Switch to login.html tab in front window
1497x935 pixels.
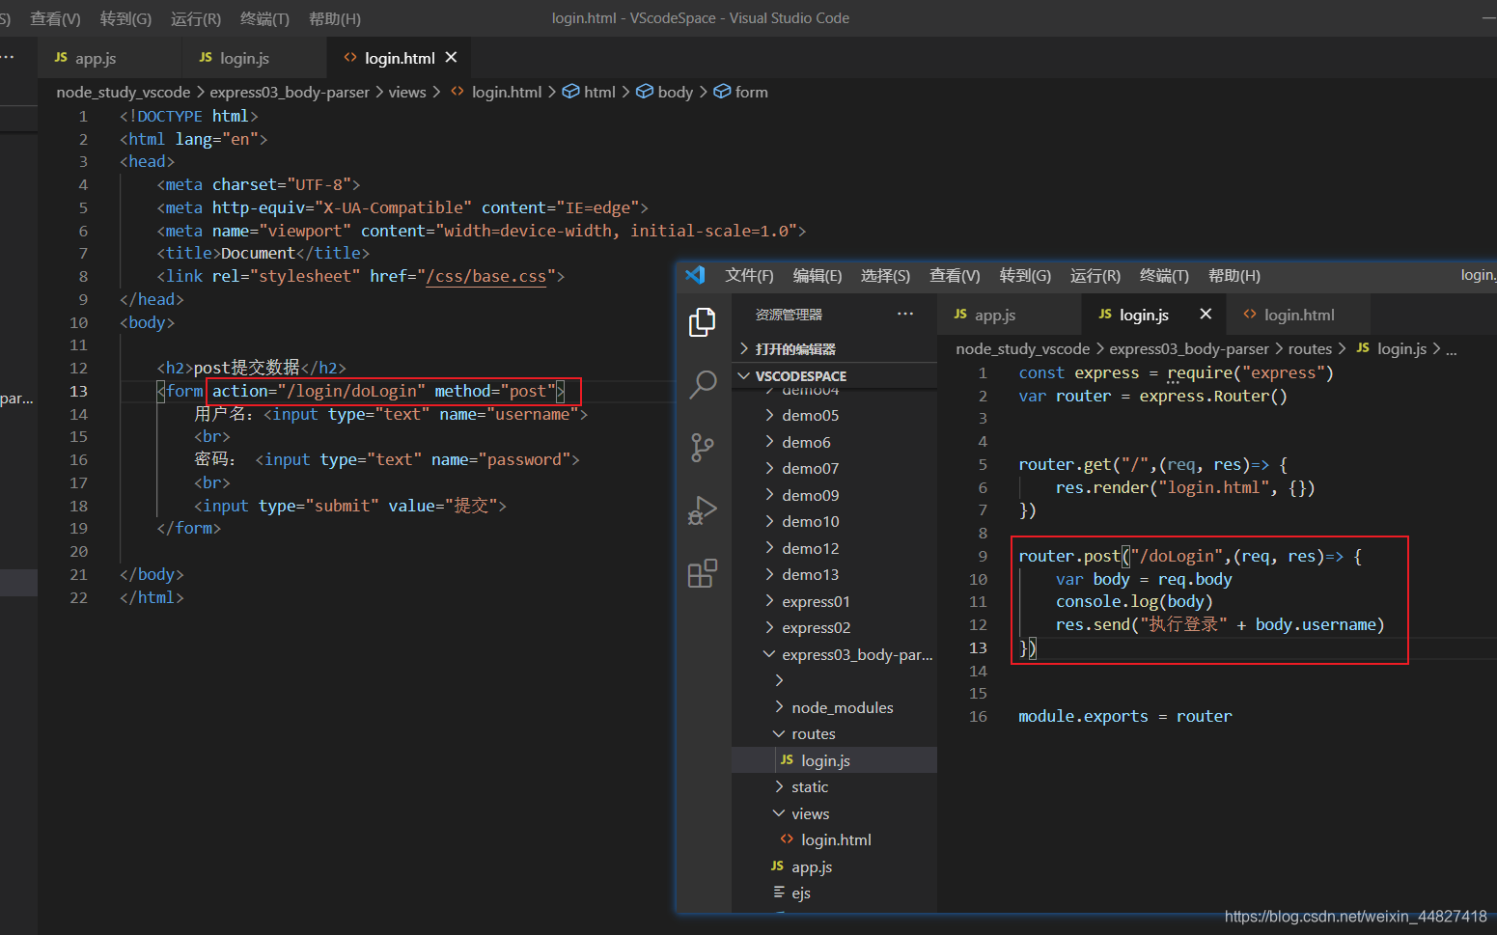click(1298, 315)
